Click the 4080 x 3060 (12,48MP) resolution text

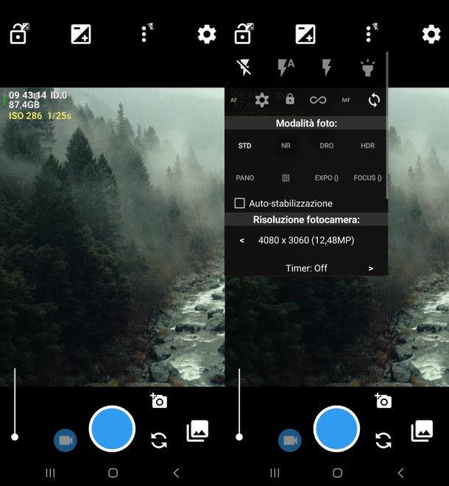coord(306,240)
